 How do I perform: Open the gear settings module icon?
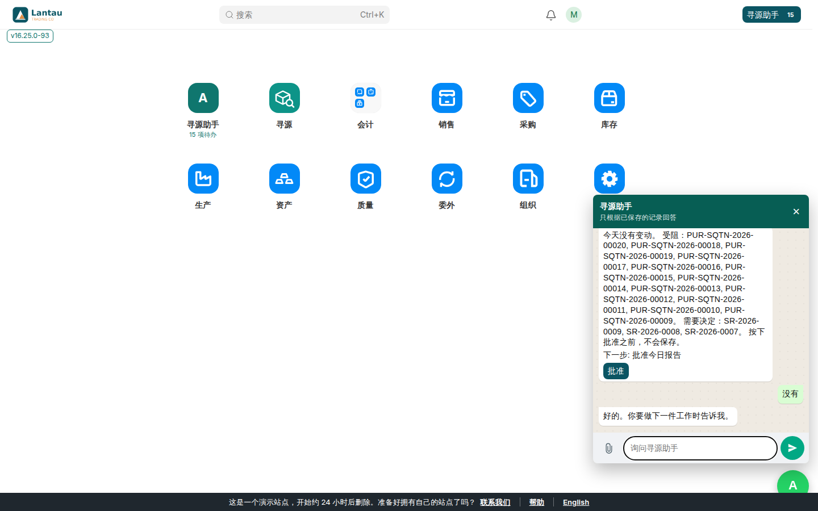click(610, 179)
